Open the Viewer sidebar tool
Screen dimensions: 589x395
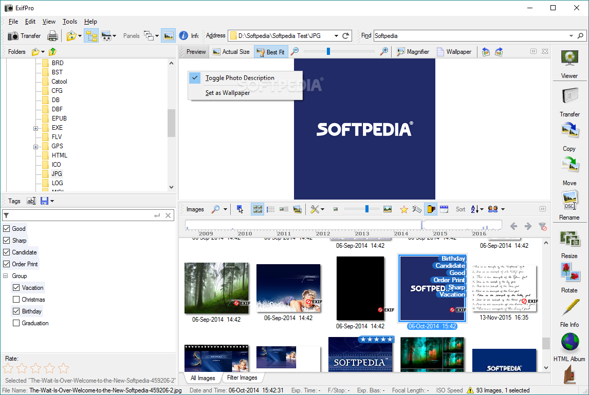click(569, 64)
